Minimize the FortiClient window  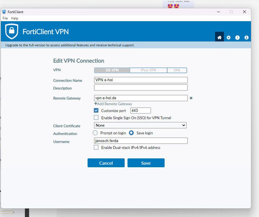pyautogui.click(x=219, y=12)
